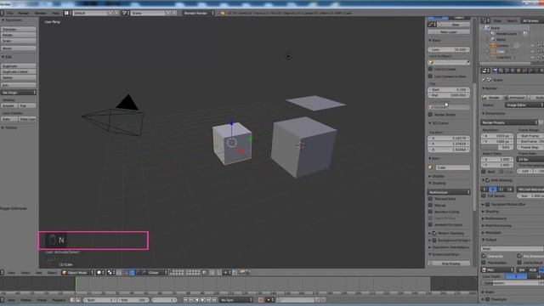
Task: Open the Multitexture shading dropdown
Action: pos(449,192)
